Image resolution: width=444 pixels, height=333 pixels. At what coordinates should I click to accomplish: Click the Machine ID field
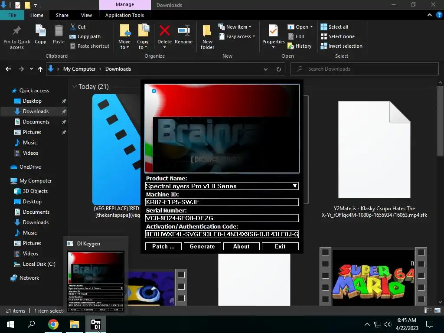pyautogui.click(x=222, y=202)
